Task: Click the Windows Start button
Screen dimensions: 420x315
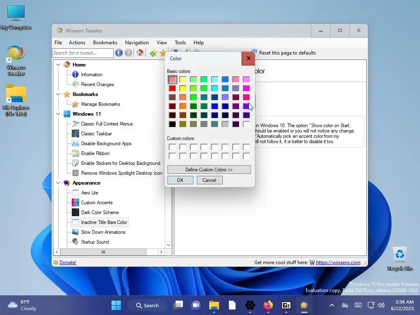Action: pyautogui.click(x=116, y=305)
